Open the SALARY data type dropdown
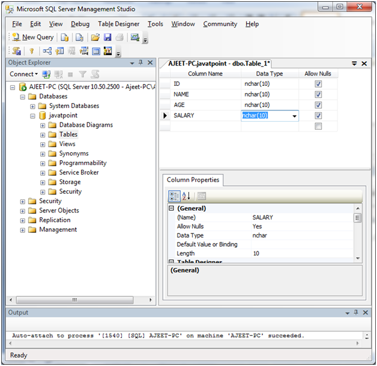The height and width of the screenshot is (366, 377). point(295,116)
